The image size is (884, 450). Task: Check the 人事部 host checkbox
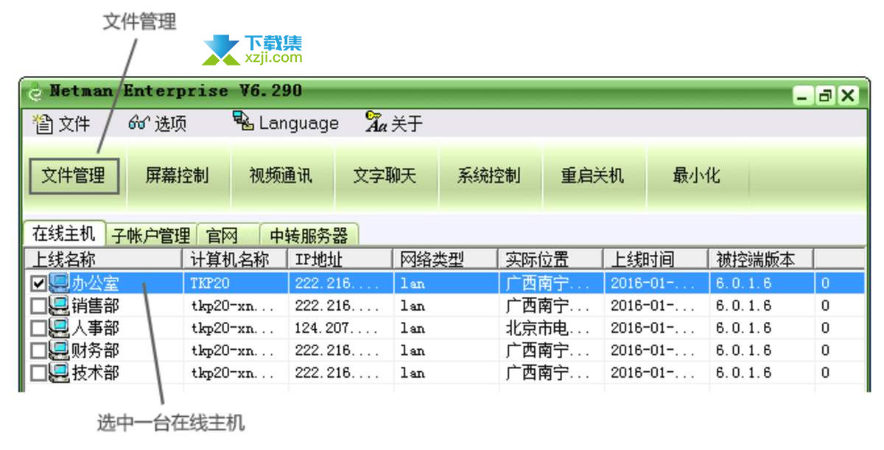point(38,328)
